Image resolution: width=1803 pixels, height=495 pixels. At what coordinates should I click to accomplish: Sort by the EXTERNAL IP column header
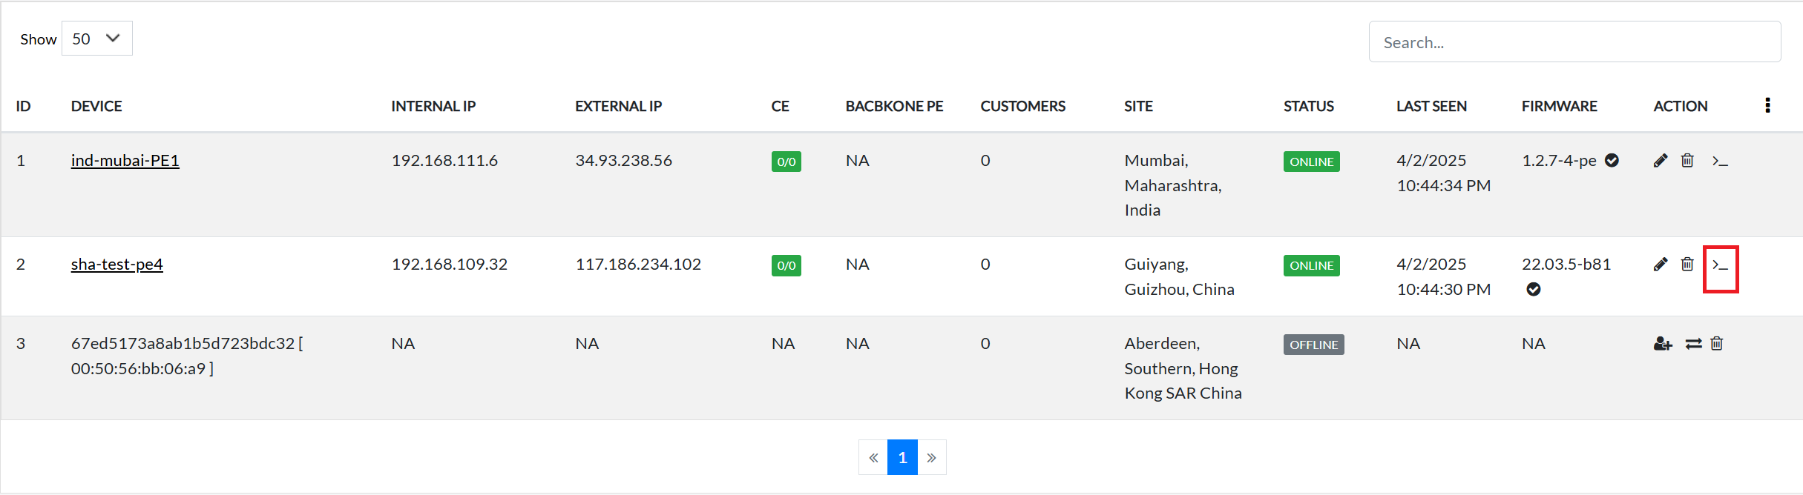pyautogui.click(x=618, y=106)
